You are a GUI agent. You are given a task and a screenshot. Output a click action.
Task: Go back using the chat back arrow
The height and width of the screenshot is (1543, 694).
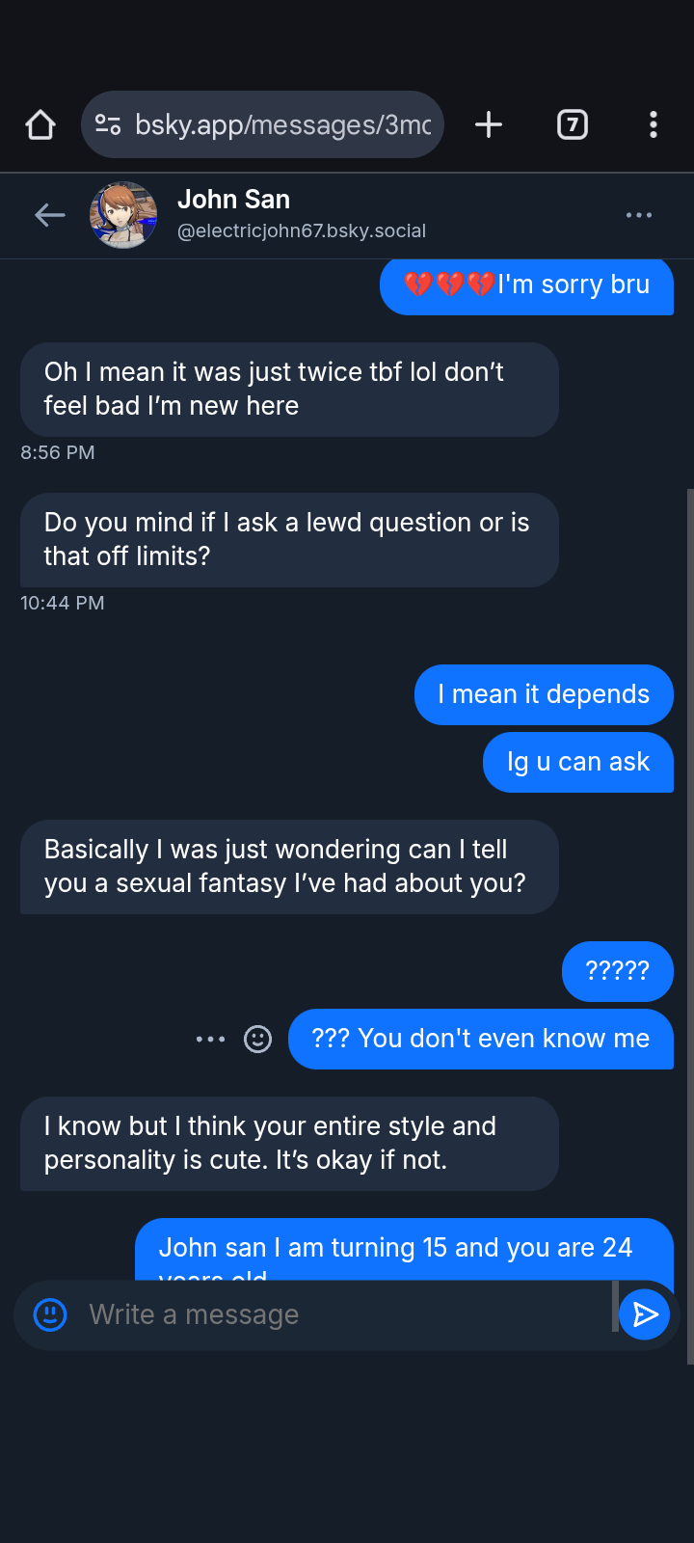(x=49, y=215)
